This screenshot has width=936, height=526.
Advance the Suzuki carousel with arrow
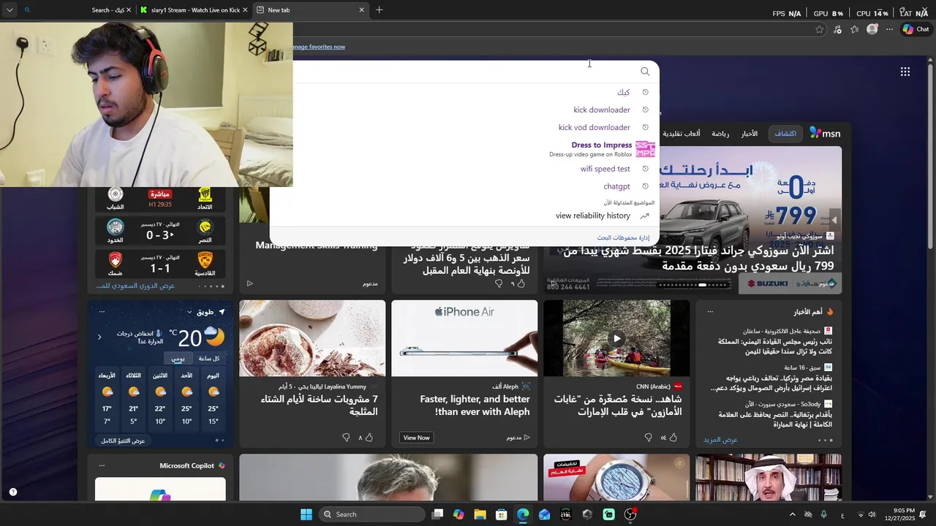[x=834, y=219]
